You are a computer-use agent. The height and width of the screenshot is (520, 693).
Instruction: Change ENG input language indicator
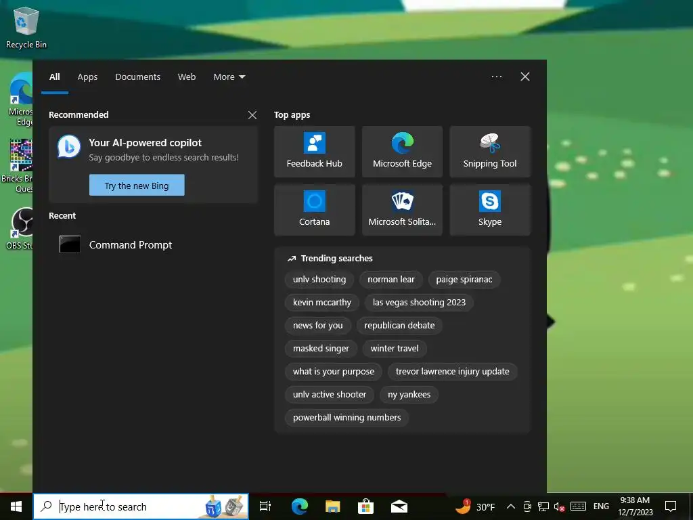601,506
